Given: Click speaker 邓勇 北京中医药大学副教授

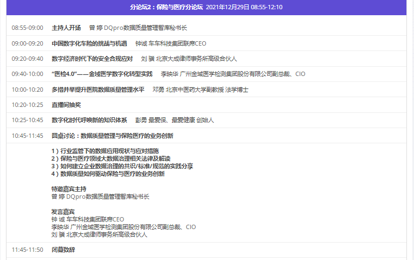Looking at the screenshot, I should point(200,90).
